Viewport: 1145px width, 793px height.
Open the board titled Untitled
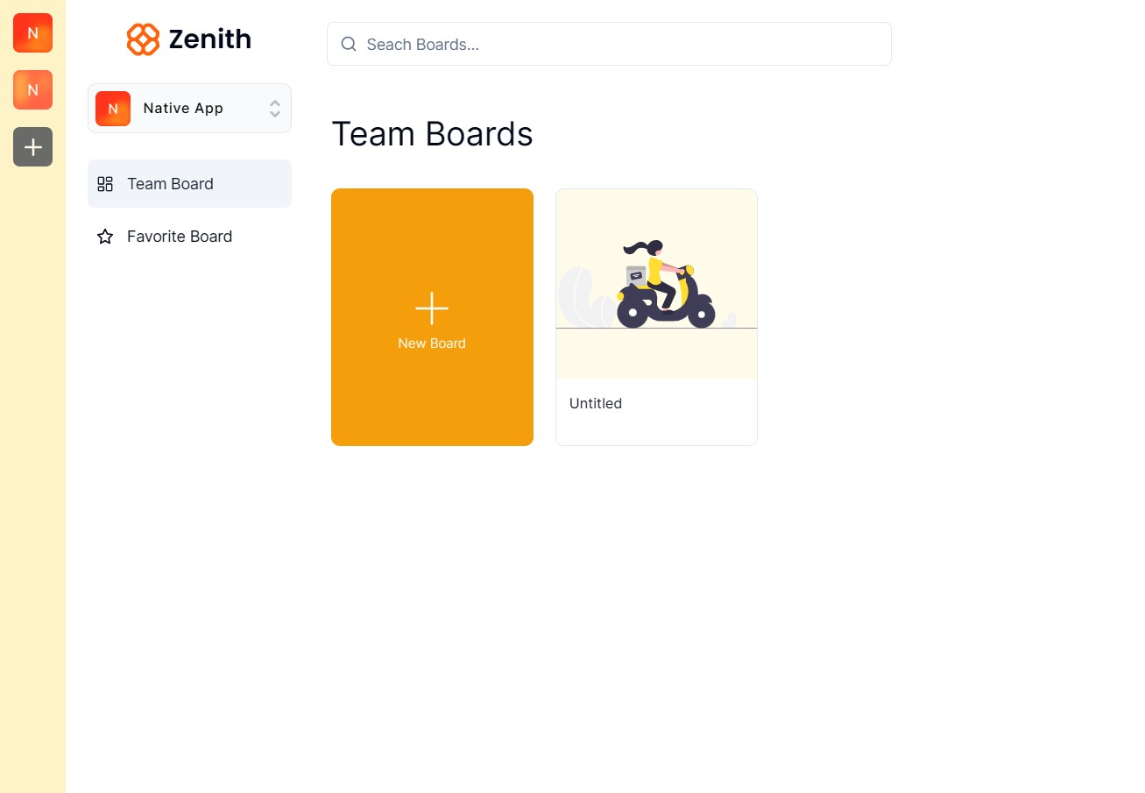[596, 404]
